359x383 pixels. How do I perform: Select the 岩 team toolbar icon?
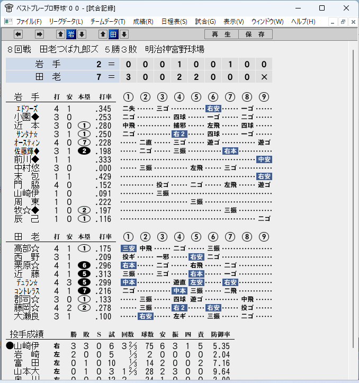click(71, 34)
